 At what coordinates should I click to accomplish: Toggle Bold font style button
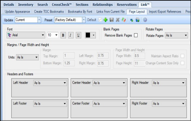(63, 35)
